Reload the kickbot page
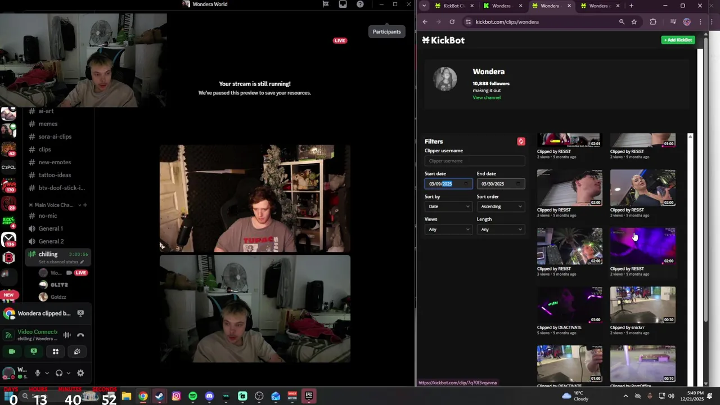The width and height of the screenshot is (720, 405). [x=452, y=22]
